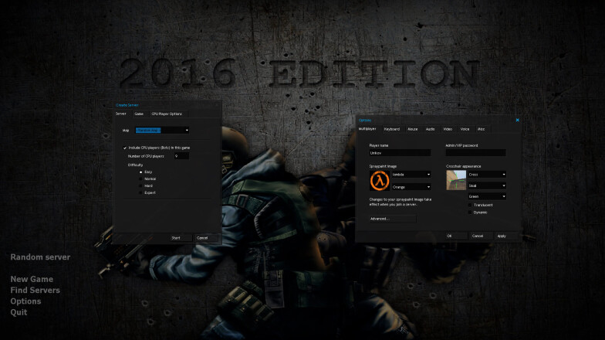Click Quit in main menu
This screenshot has width=605, height=340.
[x=19, y=312]
